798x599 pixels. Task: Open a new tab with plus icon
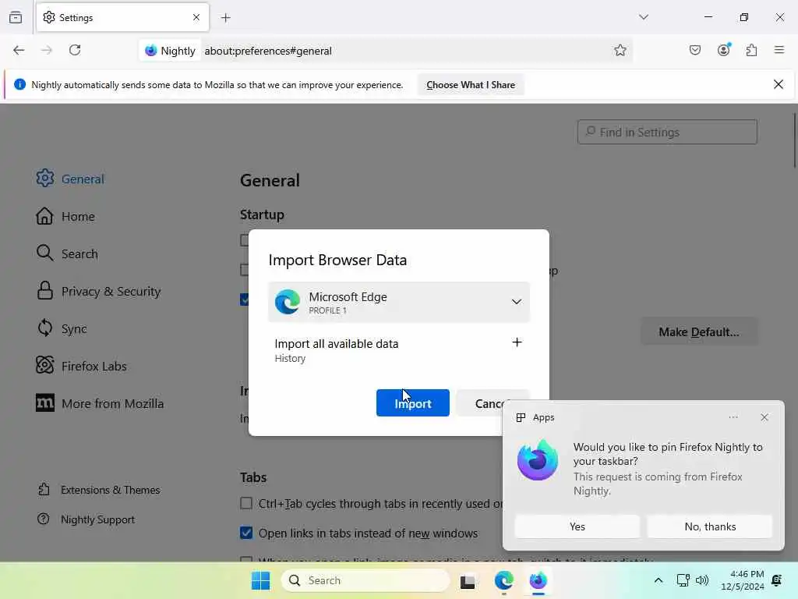(226, 18)
